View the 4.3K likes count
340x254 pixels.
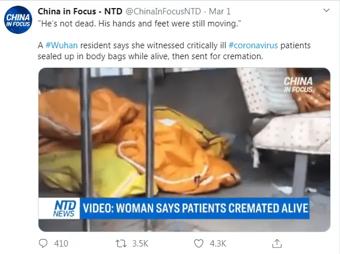[x=218, y=244]
